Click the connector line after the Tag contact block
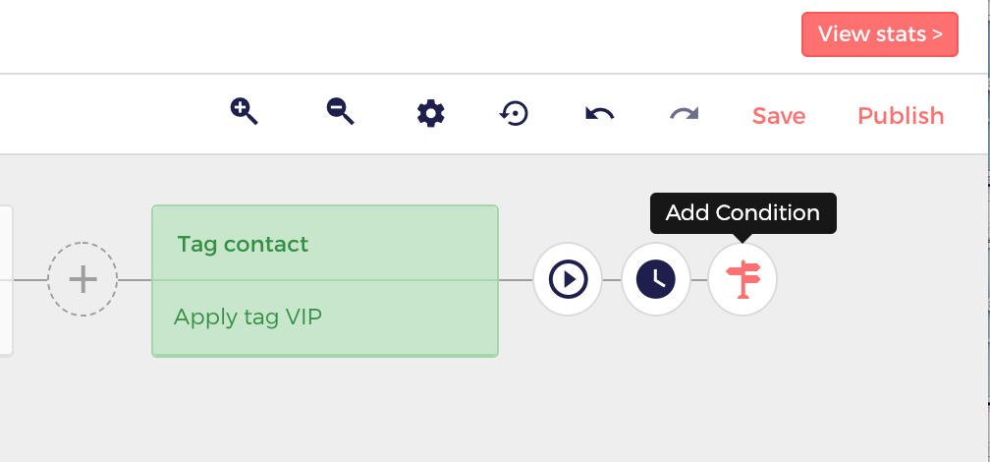Image resolution: width=990 pixels, height=462 pixels. (516, 280)
